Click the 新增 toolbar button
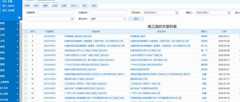 [x=27, y=6]
